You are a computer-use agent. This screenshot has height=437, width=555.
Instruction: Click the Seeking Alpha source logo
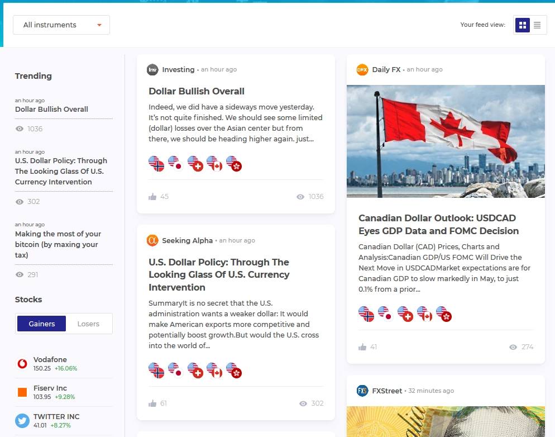pos(152,240)
